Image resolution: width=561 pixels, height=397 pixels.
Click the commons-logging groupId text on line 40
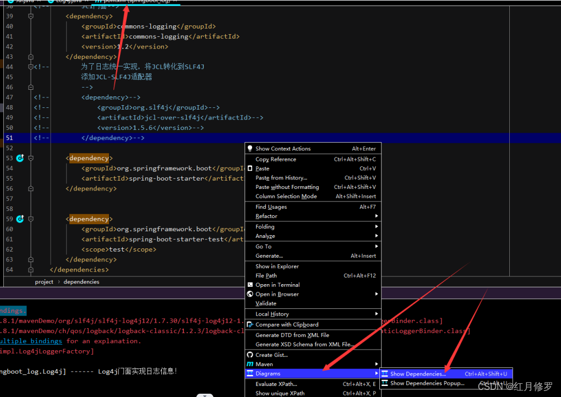[146, 26]
